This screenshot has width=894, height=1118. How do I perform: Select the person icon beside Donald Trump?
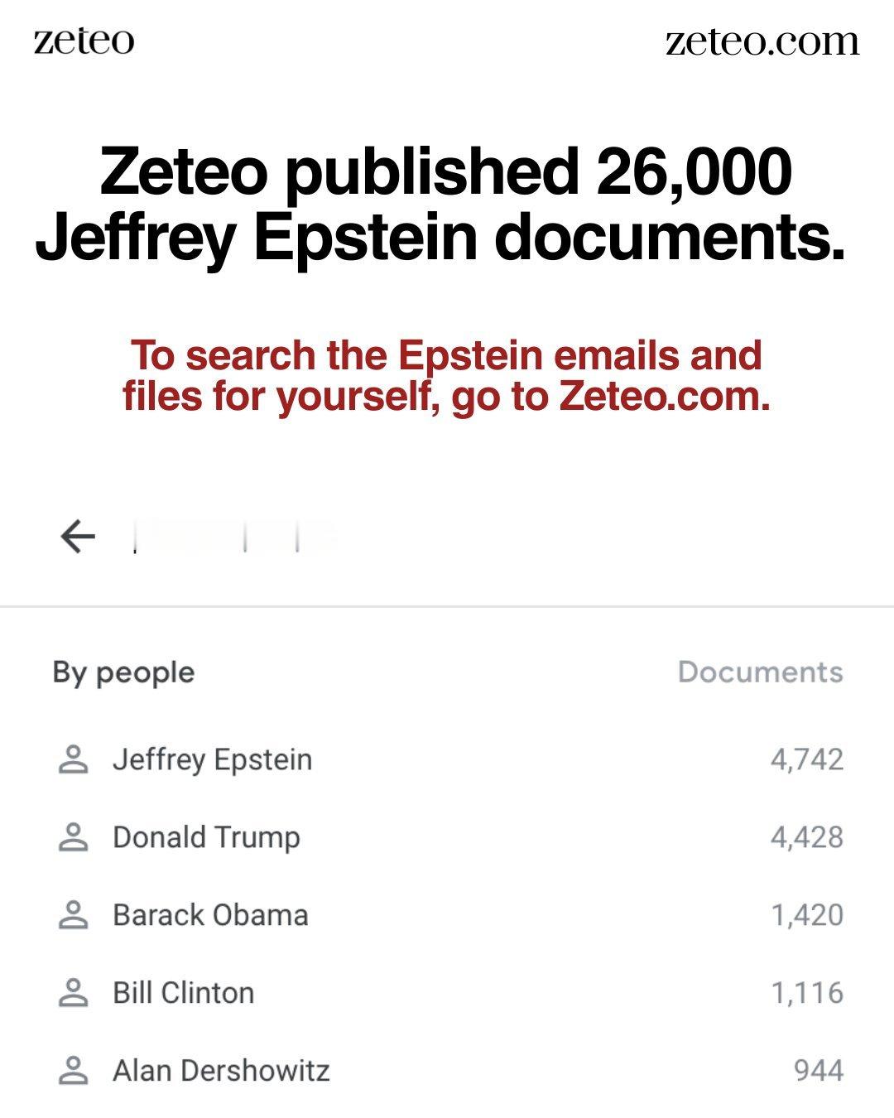click(x=75, y=836)
